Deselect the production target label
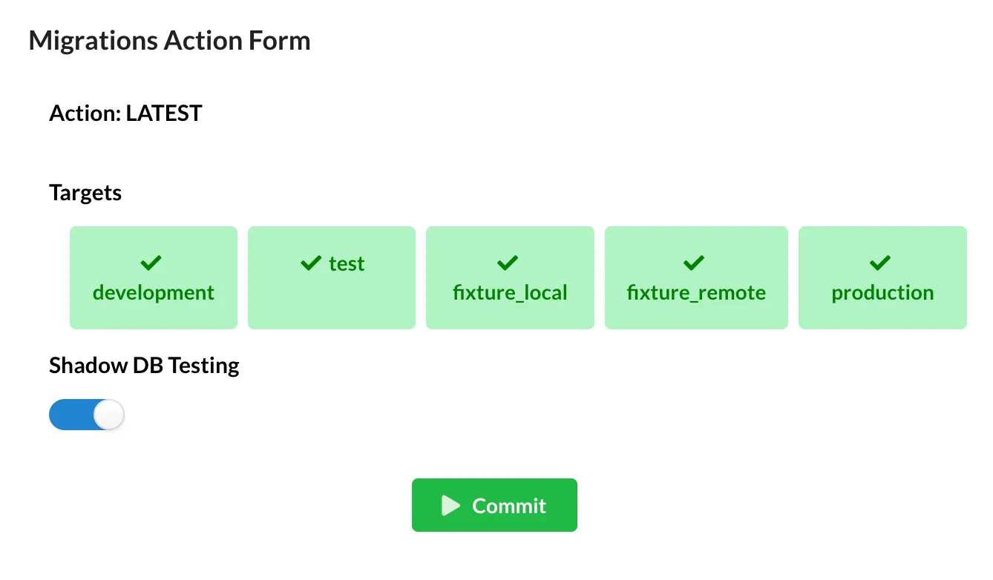This screenshot has height=580, width=993. point(882,293)
